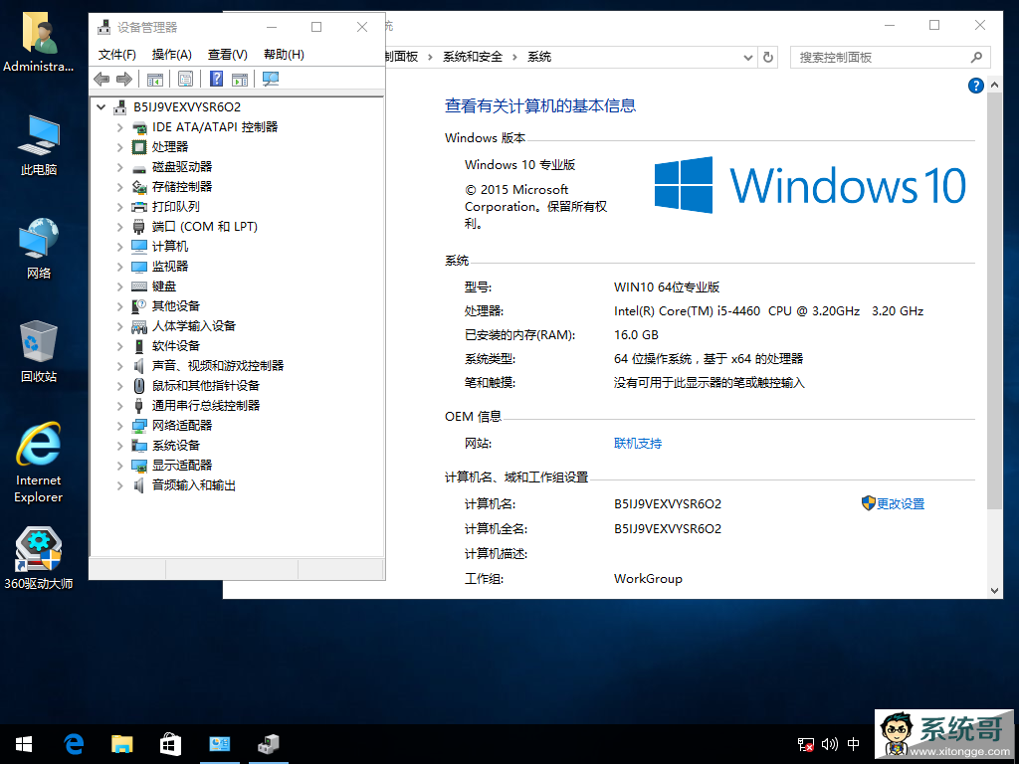1019x764 pixels.
Task: Open the 文件(F) menu
Action: (x=117, y=55)
